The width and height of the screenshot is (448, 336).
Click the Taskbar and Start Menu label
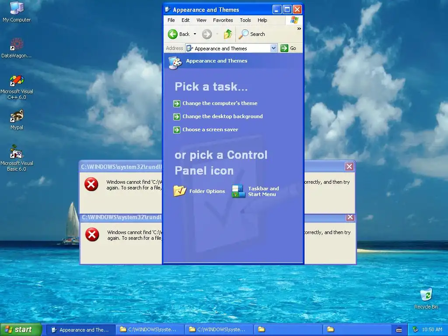263,192
